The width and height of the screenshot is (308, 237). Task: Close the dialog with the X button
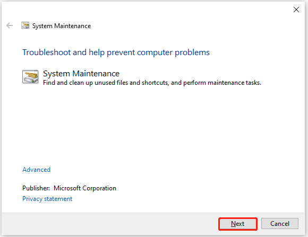coord(296,10)
